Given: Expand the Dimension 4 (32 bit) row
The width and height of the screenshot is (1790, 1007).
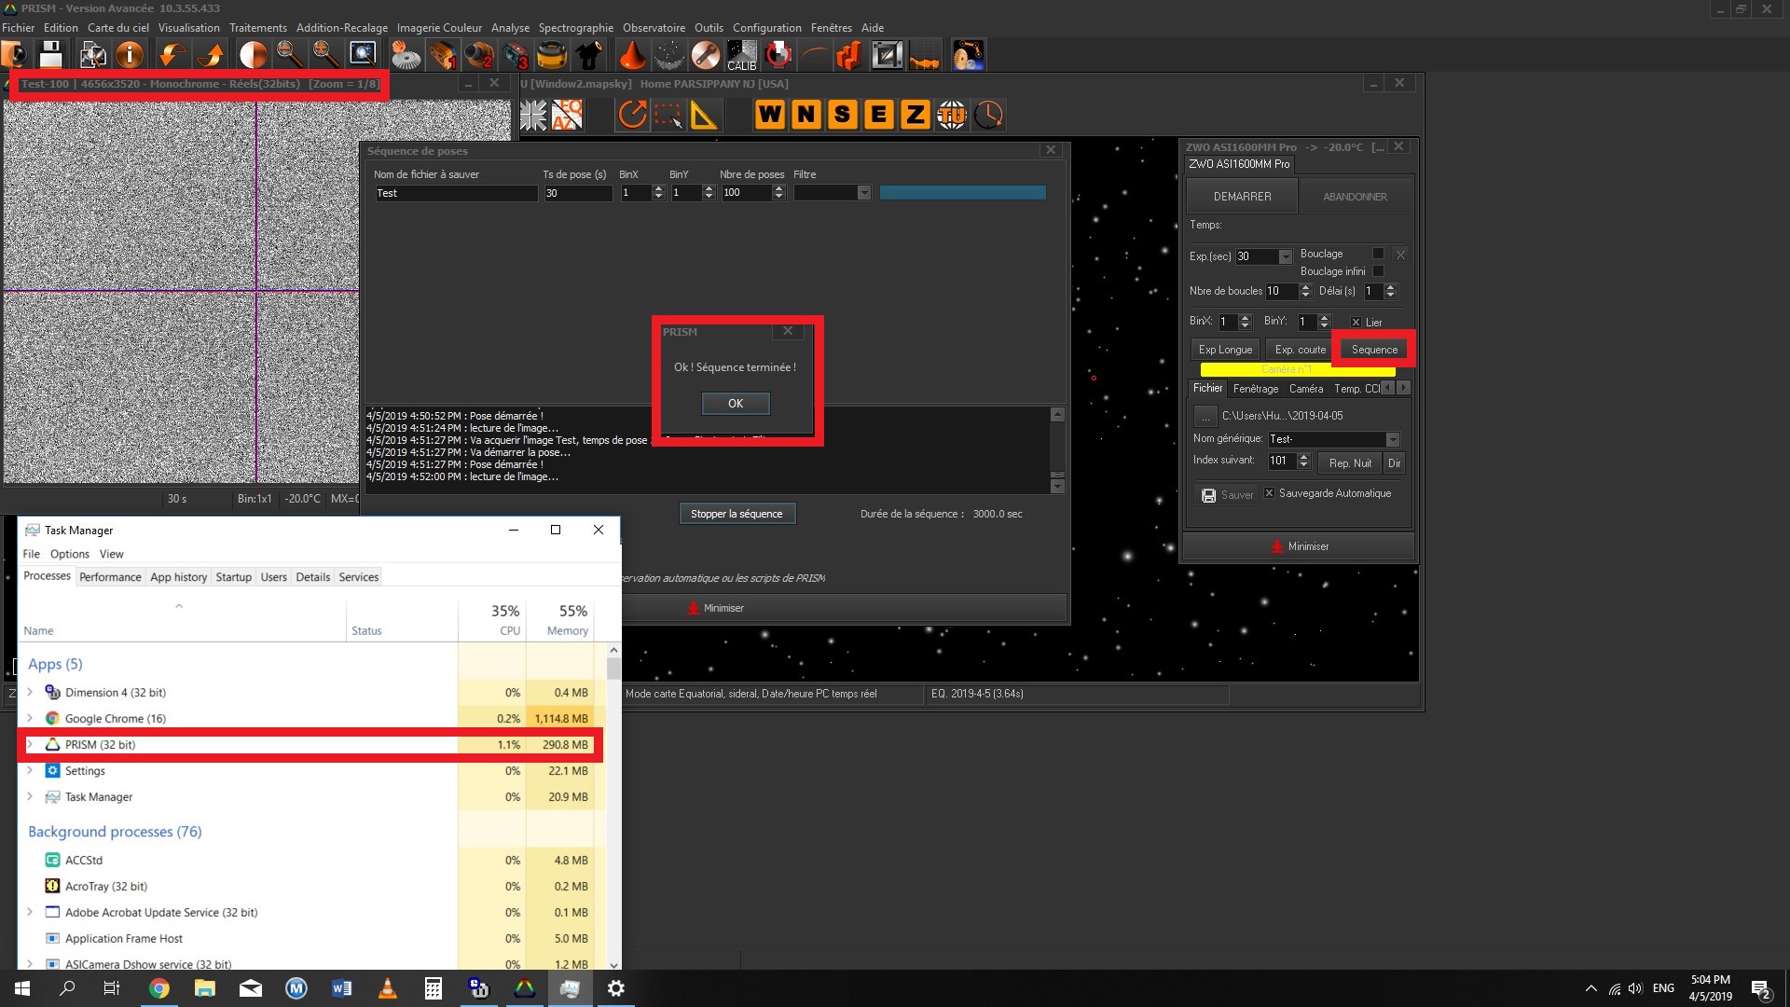Looking at the screenshot, I should coord(30,692).
